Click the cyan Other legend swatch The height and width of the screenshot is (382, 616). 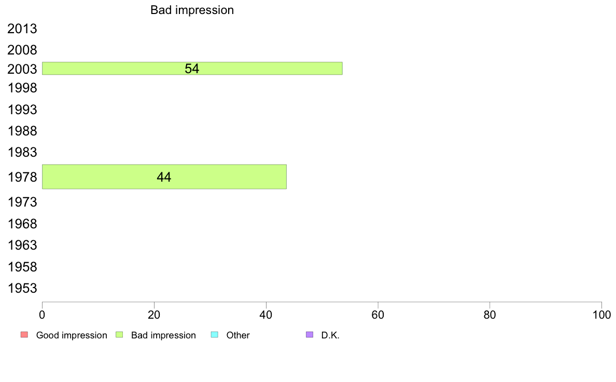[x=215, y=335]
